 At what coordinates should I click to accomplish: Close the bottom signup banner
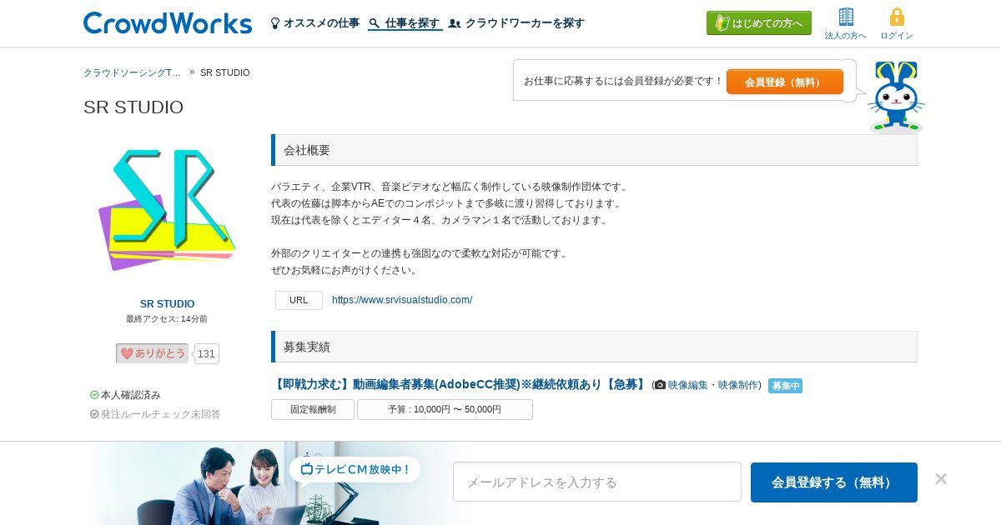[941, 479]
